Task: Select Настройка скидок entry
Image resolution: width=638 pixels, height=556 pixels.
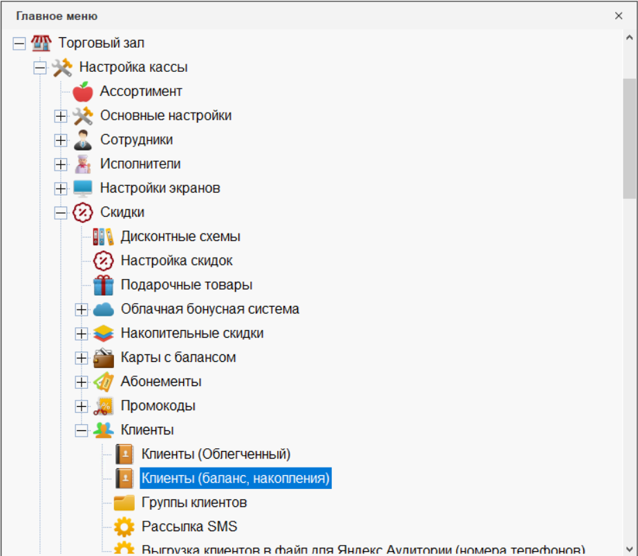Action: 176,260
